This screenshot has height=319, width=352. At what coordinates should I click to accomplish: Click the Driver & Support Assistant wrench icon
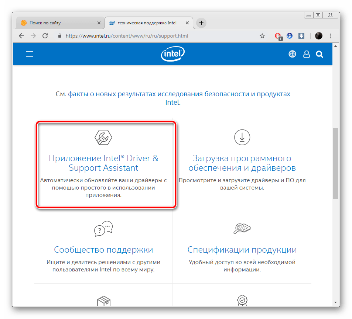pyautogui.click(x=103, y=138)
